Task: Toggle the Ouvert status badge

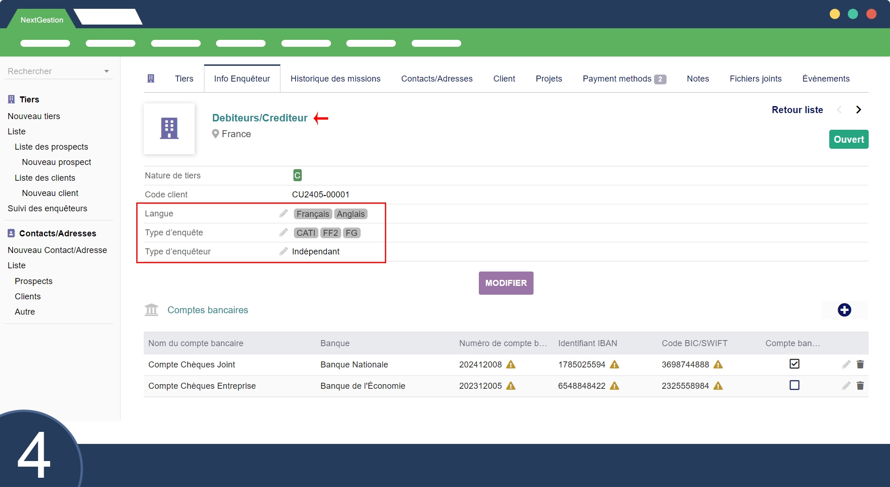Action: [848, 139]
